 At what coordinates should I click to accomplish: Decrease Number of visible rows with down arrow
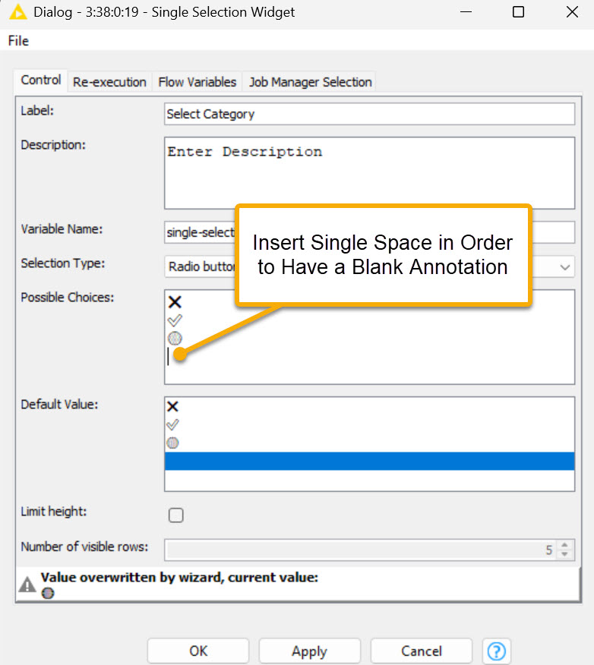coord(564,555)
